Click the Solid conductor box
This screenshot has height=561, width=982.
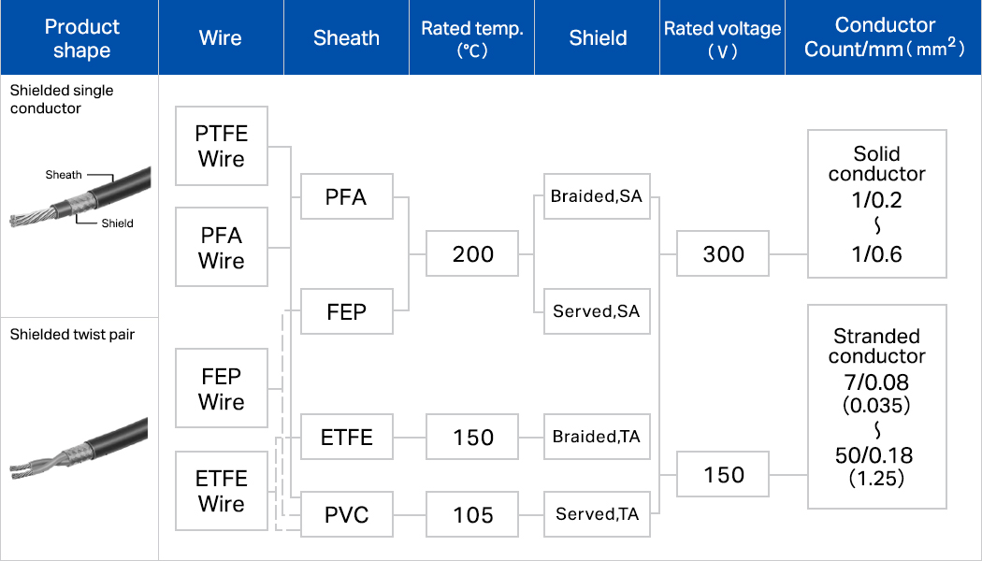point(876,204)
